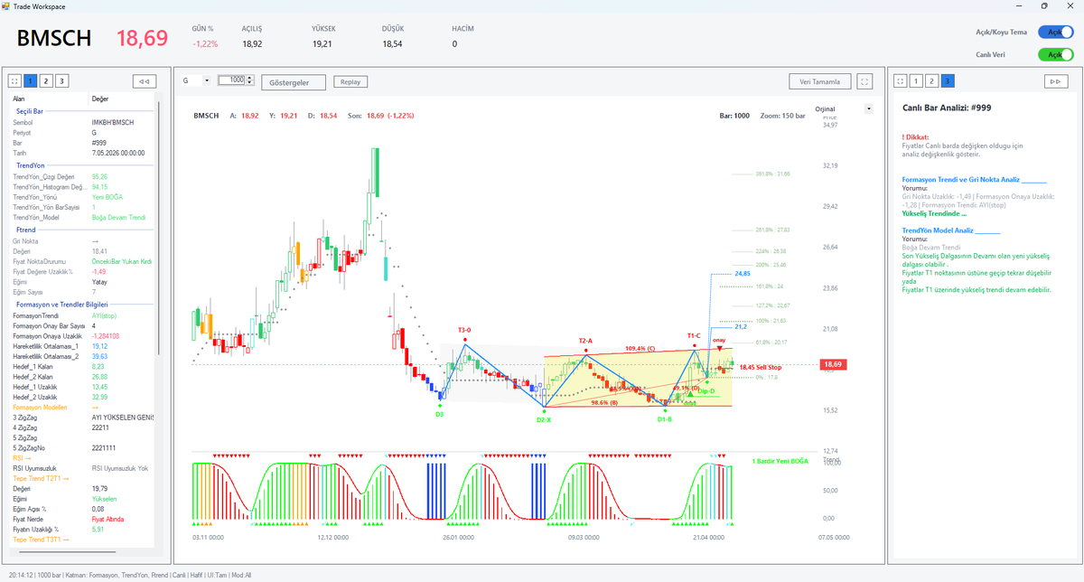The width and height of the screenshot is (1084, 582).
Task: Select tab 2 in left panel
Action: click(46, 80)
